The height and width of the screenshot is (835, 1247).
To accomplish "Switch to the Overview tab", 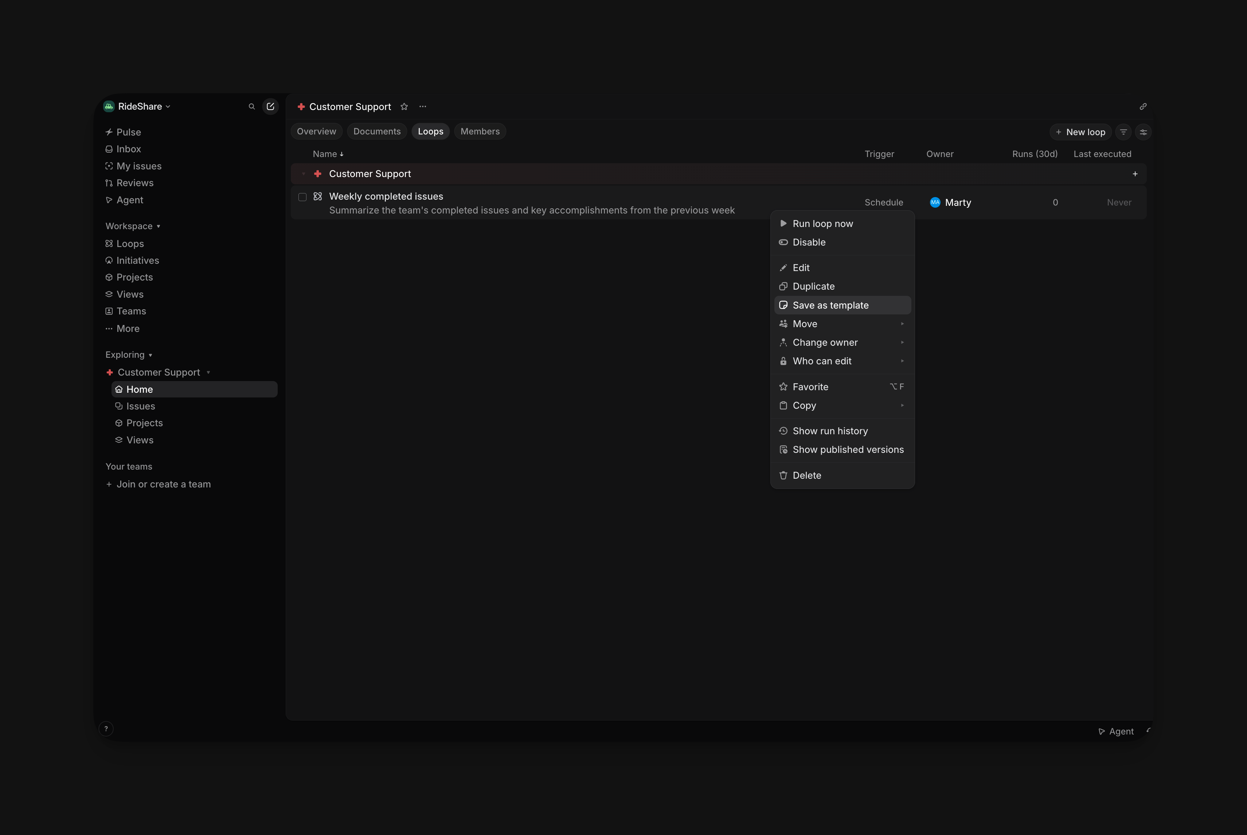I will click(316, 132).
